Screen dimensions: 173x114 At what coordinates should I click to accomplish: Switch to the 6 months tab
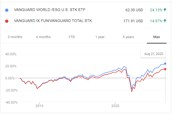tap(43, 37)
